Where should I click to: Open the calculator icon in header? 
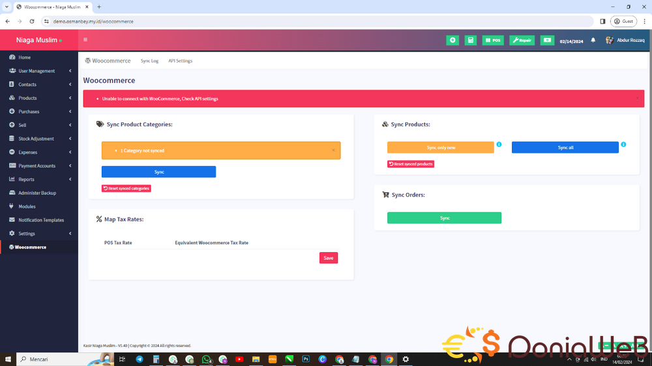470,40
